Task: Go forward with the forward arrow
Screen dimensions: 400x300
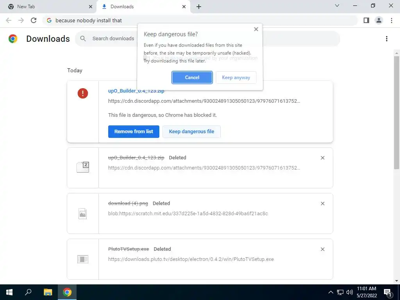Action: (x=21, y=20)
